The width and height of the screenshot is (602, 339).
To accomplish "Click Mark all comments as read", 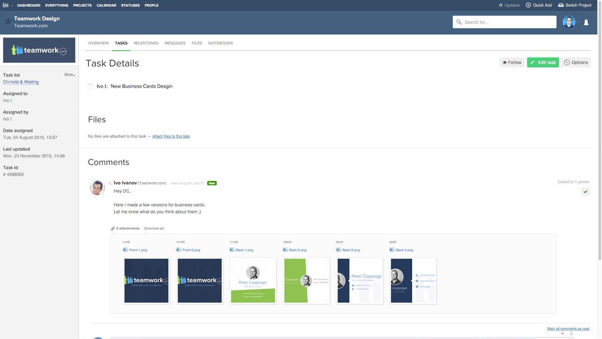I will click(x=568, y=329).
